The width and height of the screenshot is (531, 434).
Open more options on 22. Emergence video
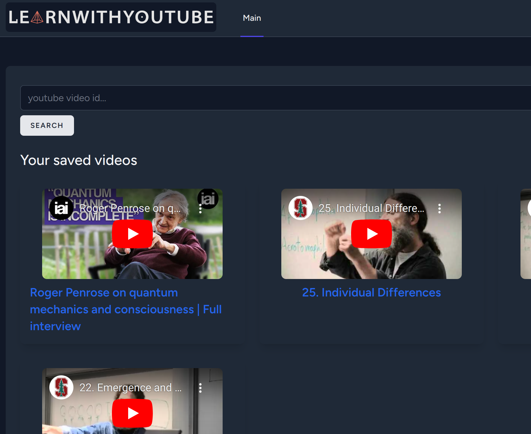[200, 388]
